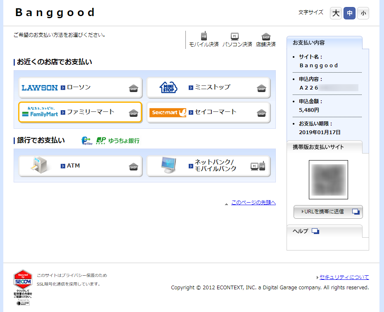384x312 pixels.
Task: Click the shop icon in the Ministop row
Action: (261, 88)
